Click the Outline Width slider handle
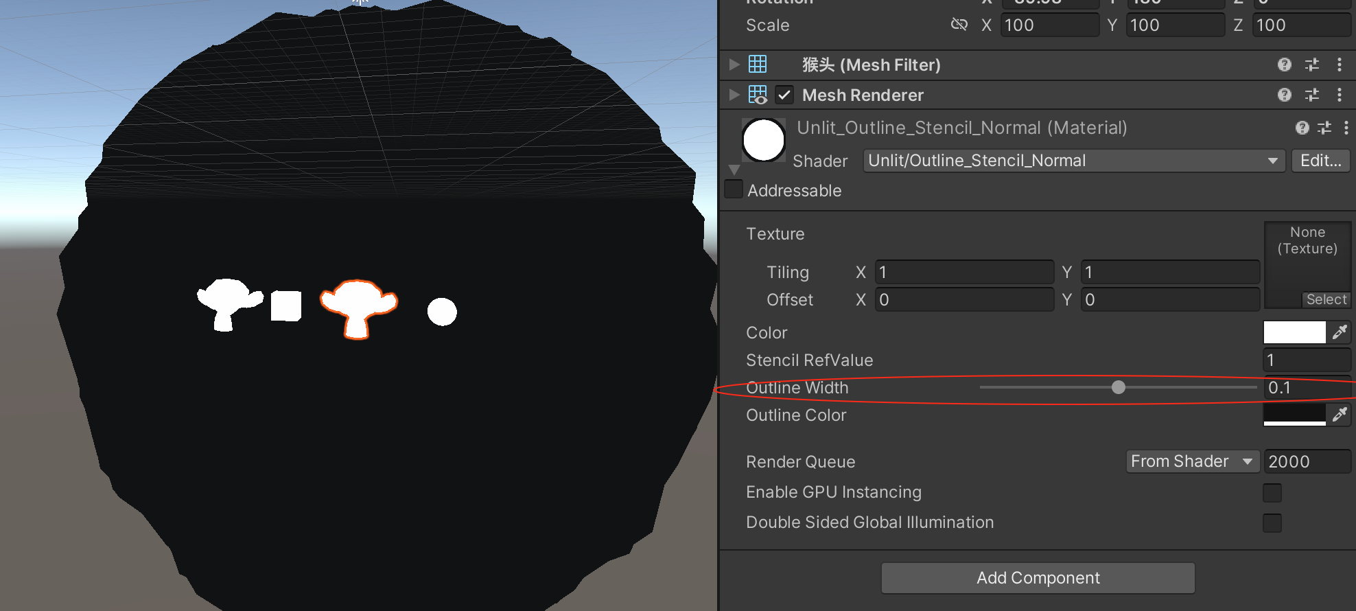This screenshot has height=611, width=1356. pos(1119,387)
